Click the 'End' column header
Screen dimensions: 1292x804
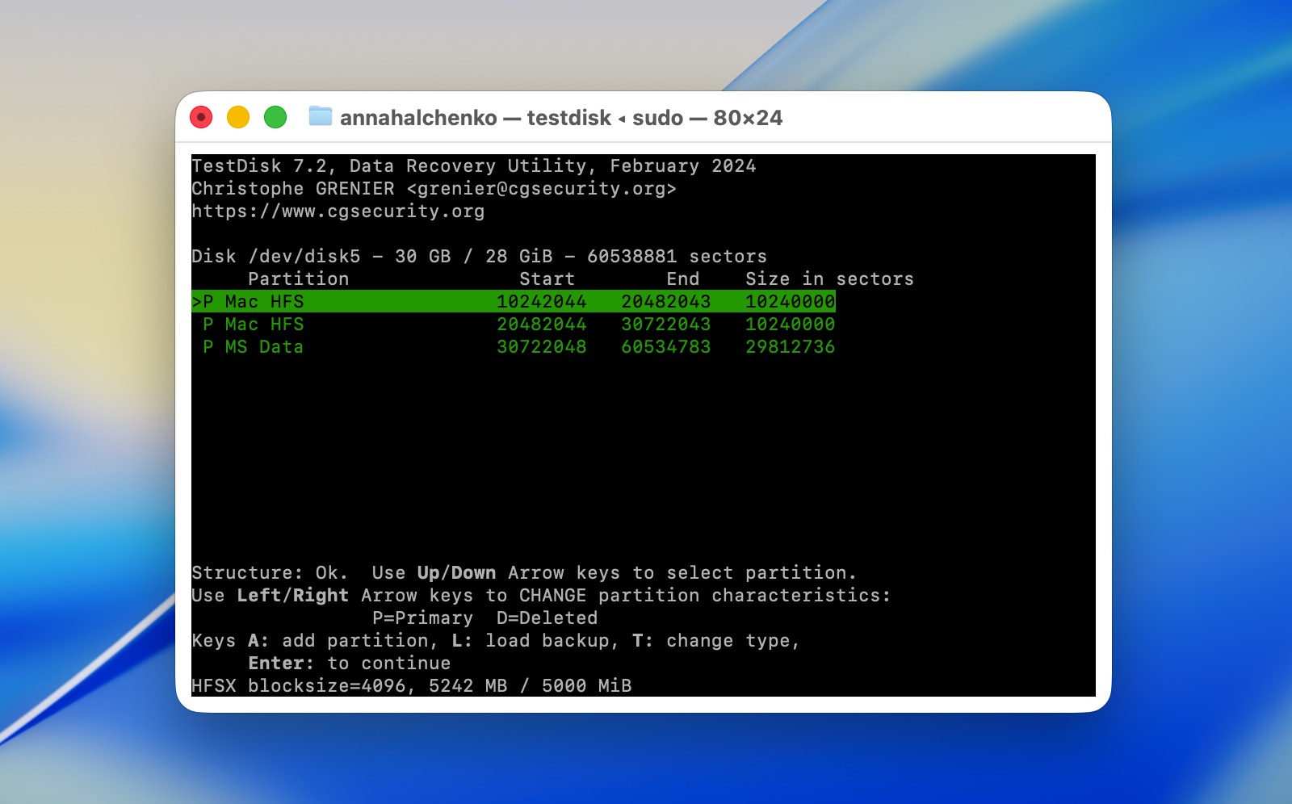(683, 278)
